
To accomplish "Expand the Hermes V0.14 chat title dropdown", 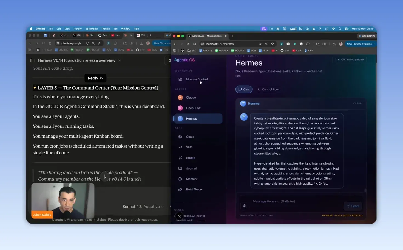I will point(120,60).
